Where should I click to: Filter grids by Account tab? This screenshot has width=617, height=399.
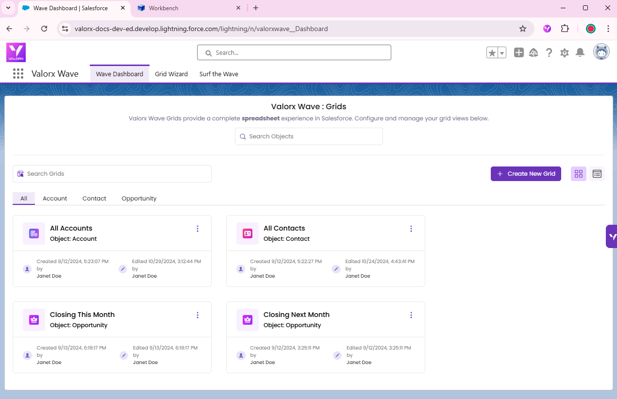coord(55,199)
